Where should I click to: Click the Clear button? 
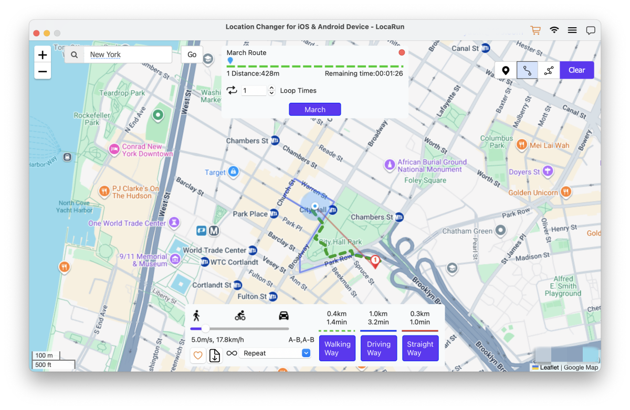(x=576, y=70)
